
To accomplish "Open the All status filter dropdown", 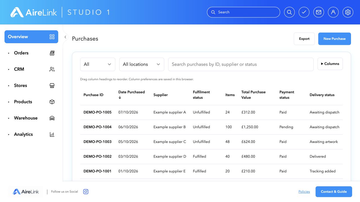I will (98, 64).
